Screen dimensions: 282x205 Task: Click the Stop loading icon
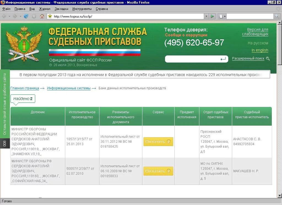pyautogui.click(x=34, y=17)
